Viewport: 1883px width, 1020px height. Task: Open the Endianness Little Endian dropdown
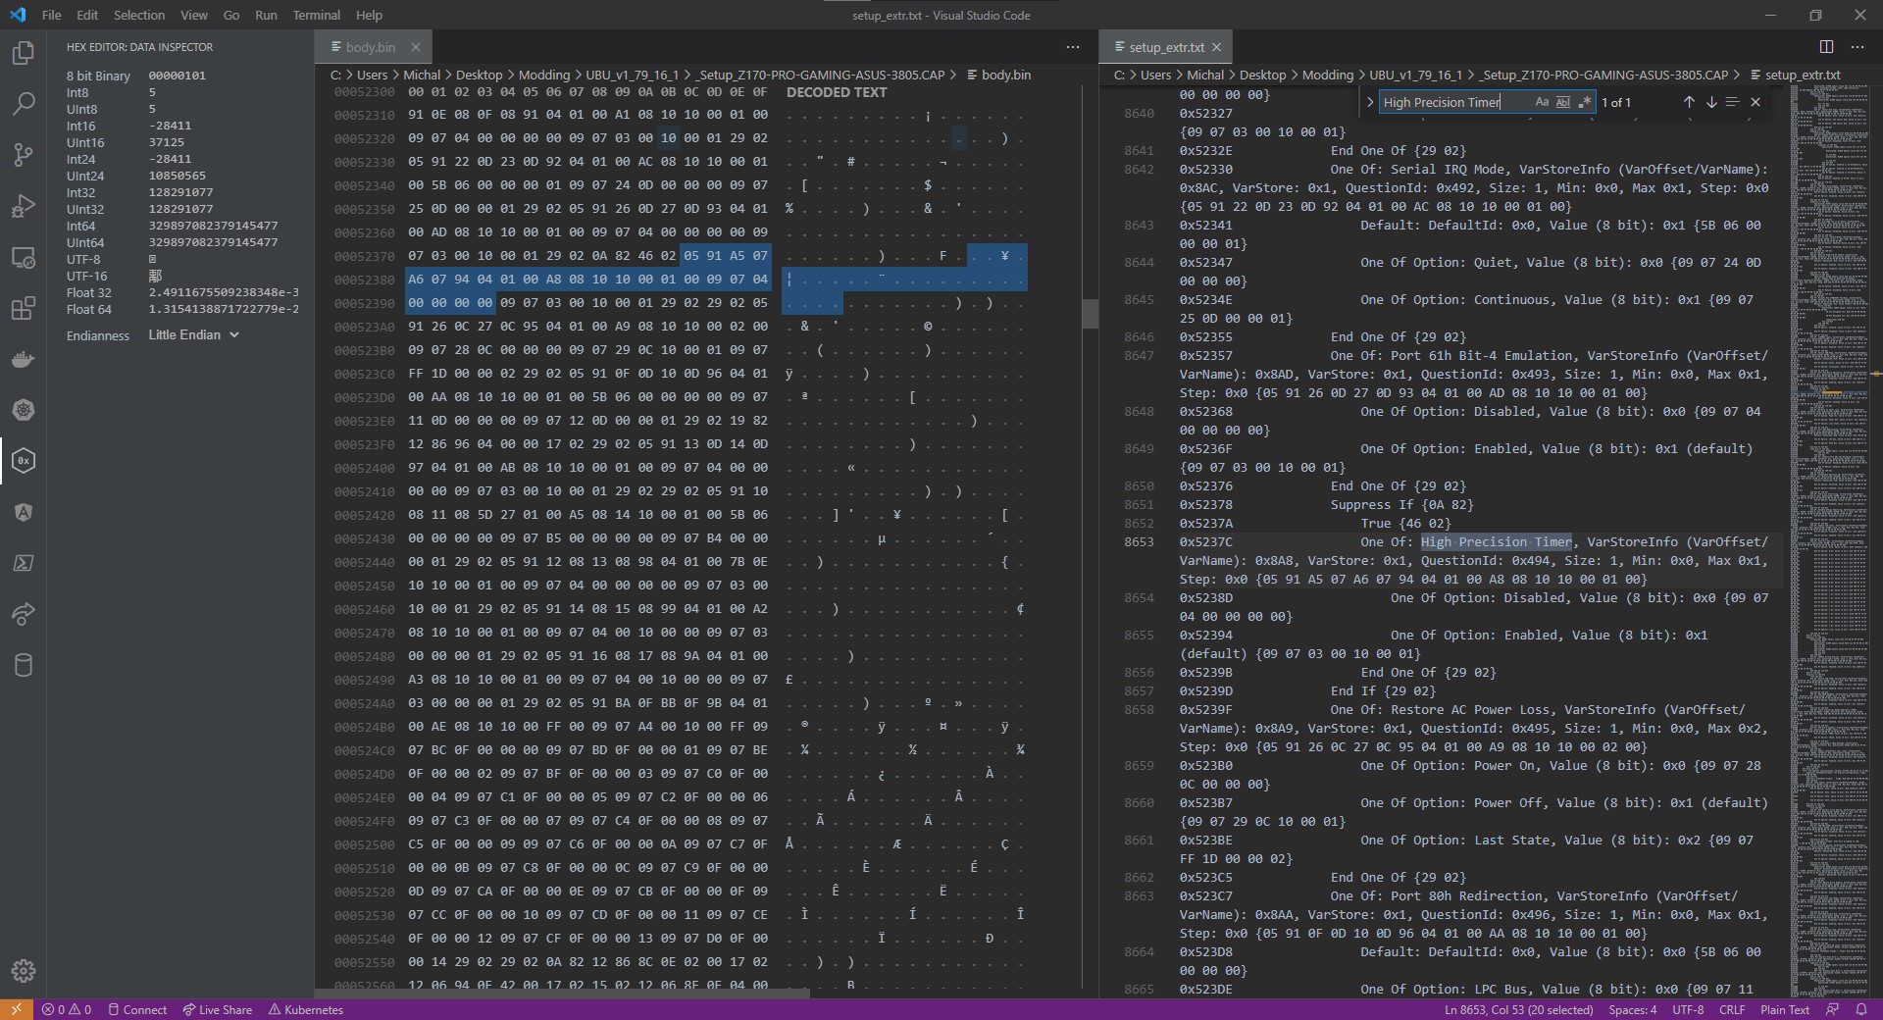194,334
